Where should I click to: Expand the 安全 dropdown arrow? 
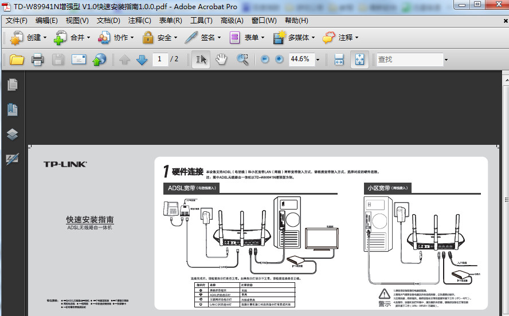pos(175,38)
